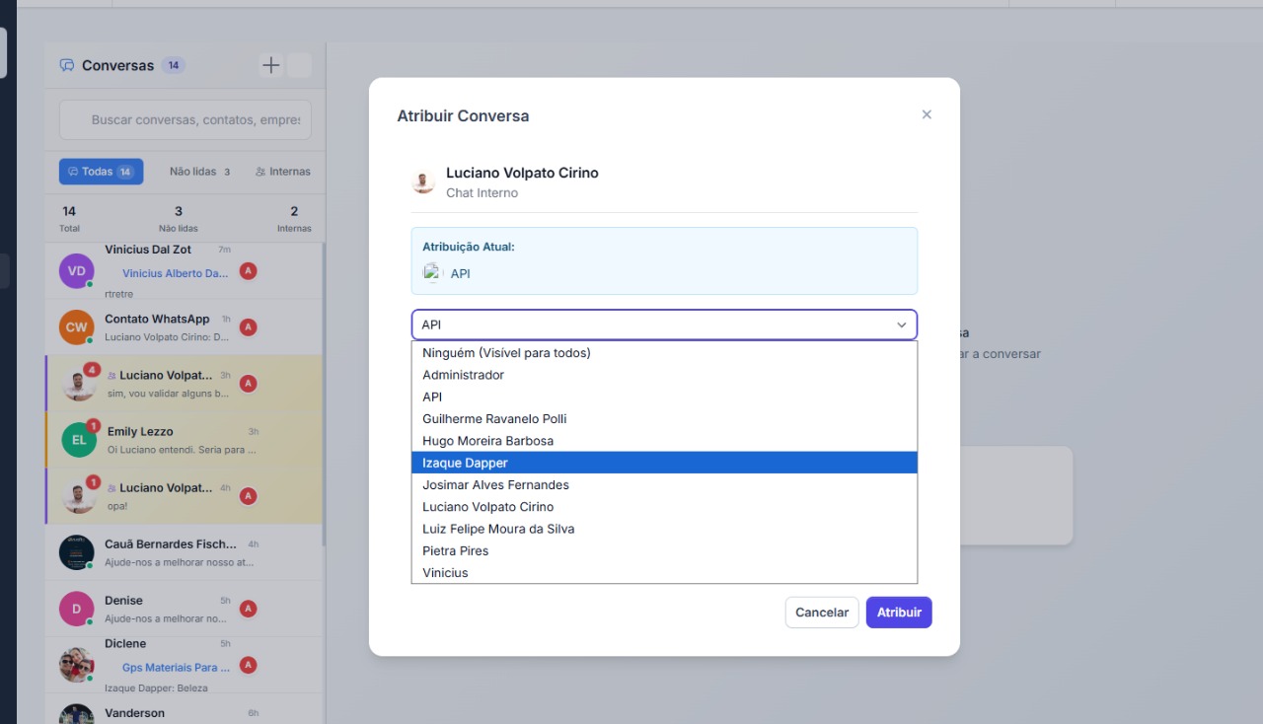Click the orange CW contact avatar
Image resolution: width=1263 pixels, height=724 pixels.
[x=76, y=327]
